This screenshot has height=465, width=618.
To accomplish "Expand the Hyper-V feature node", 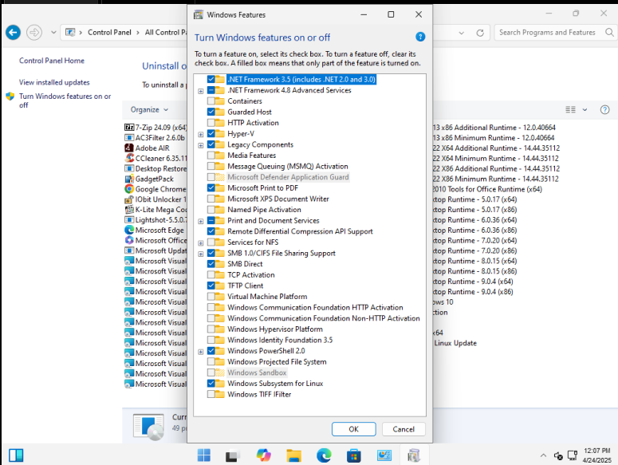I will pos(201,134).
